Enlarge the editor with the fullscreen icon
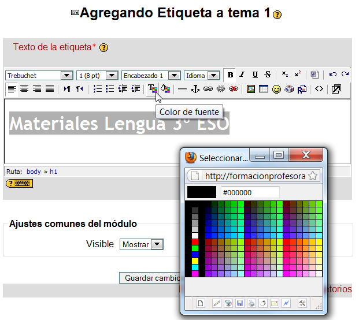 [336, 89]
